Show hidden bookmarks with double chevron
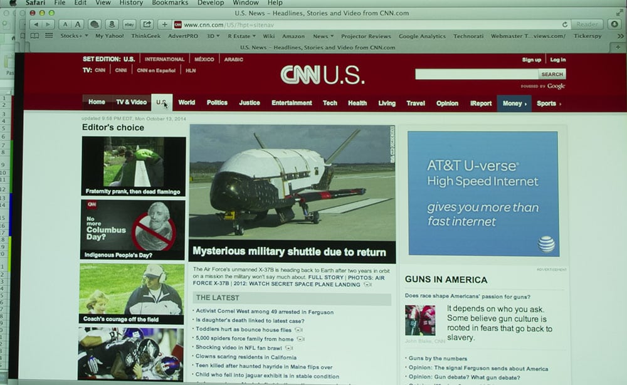627x385 pixels. [620, 36]
